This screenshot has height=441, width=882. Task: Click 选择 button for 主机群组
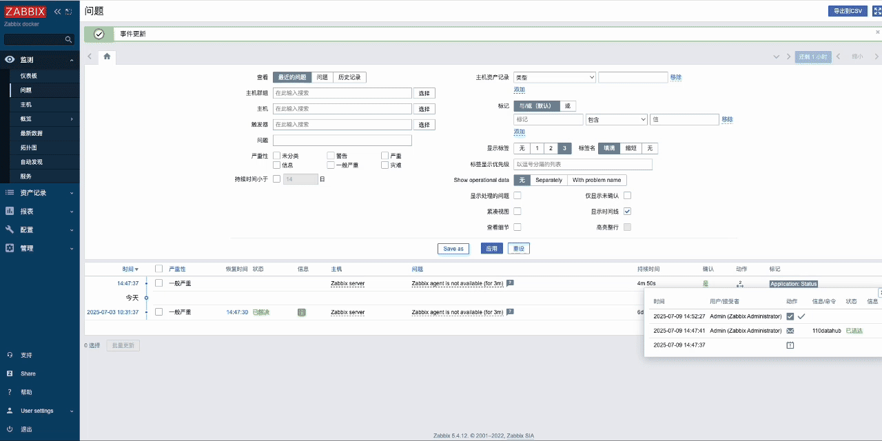point(424,93)
